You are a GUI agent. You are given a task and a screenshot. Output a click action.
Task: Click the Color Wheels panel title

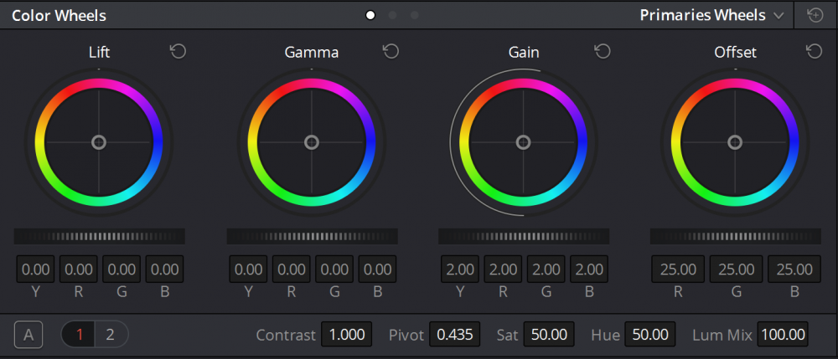pyautogui.click(x=59, y=15)
